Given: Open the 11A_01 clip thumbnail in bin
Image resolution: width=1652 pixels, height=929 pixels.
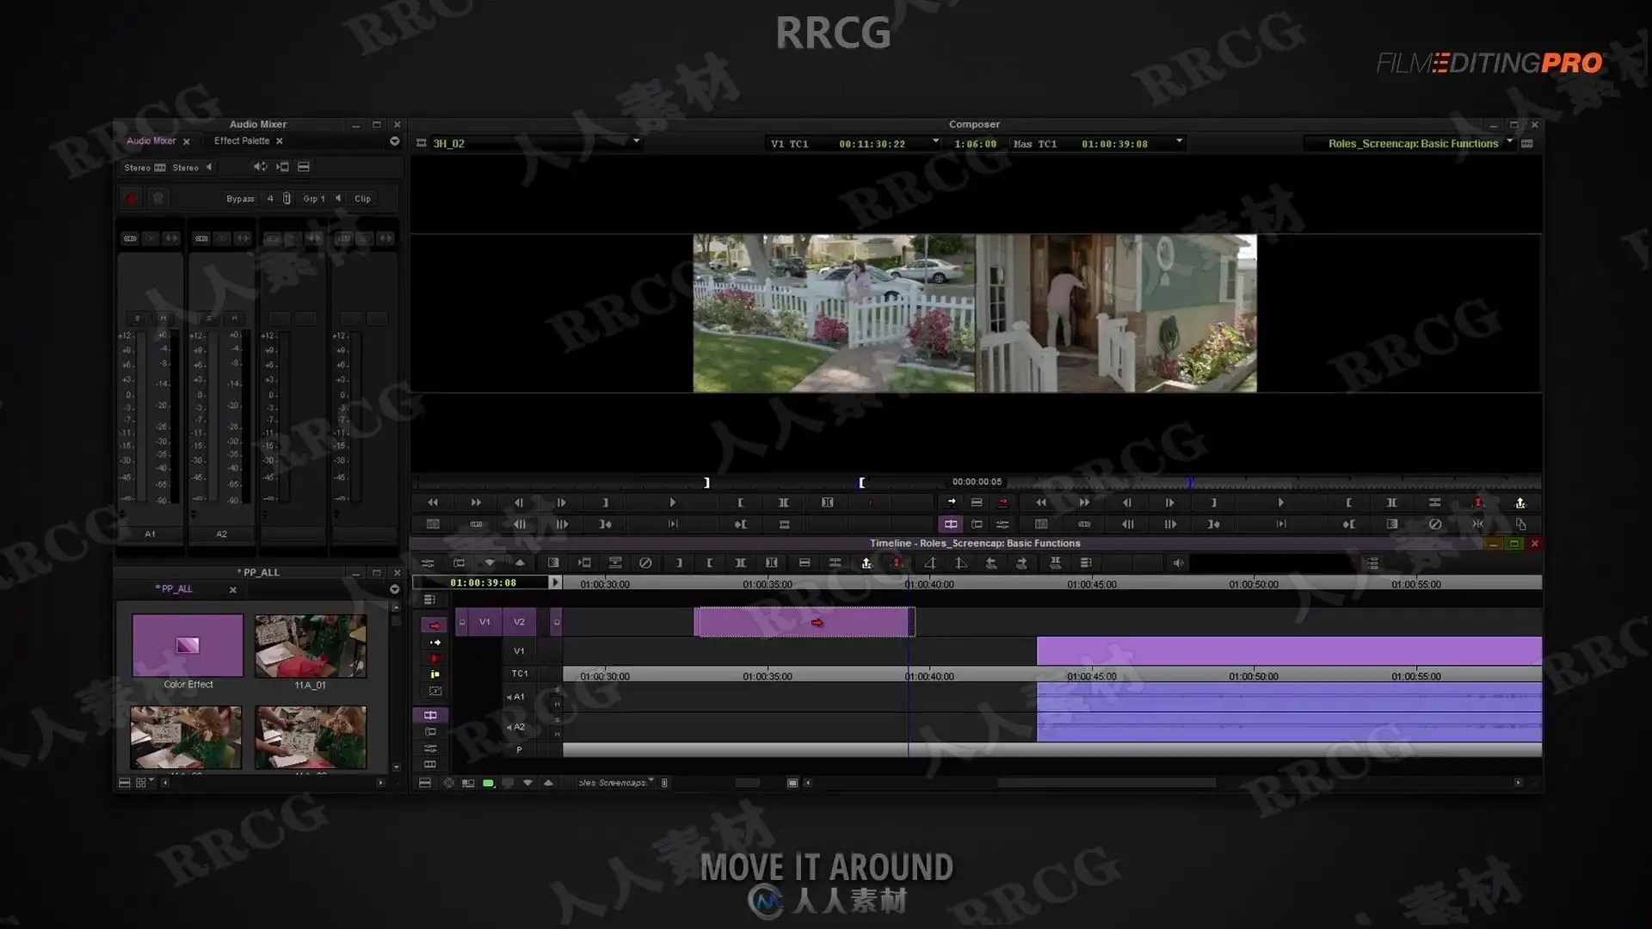Looking at the screenshot, I should click(x=311, y=646).
